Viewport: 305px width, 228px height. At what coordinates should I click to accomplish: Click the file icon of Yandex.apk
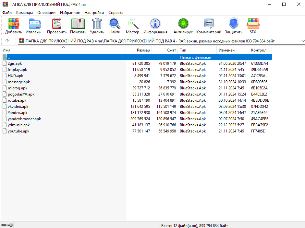5,113
